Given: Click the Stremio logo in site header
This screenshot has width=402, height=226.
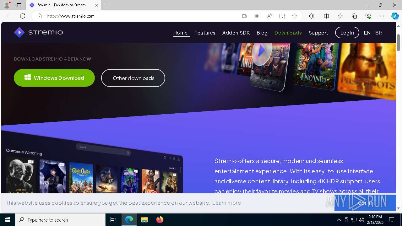Looking at the screenshot, I should 38,32.
